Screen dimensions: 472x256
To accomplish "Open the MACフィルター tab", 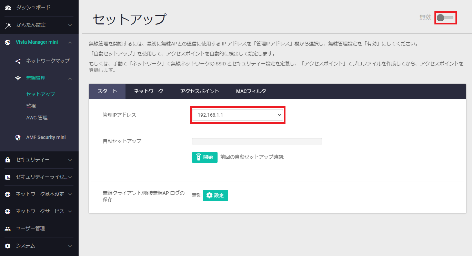I will 253,91.
